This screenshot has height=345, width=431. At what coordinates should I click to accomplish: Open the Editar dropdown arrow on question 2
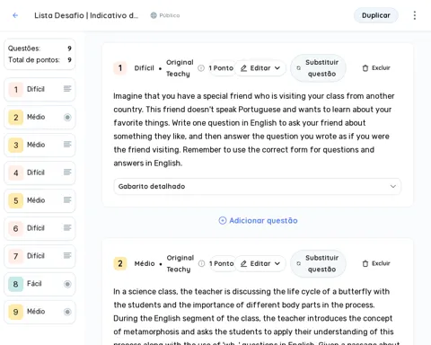pyautogui.click(x=277, y=263)
